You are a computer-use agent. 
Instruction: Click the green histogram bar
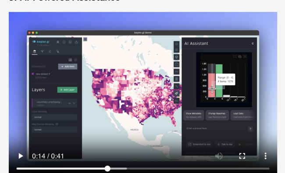click(x=219, y=81)
